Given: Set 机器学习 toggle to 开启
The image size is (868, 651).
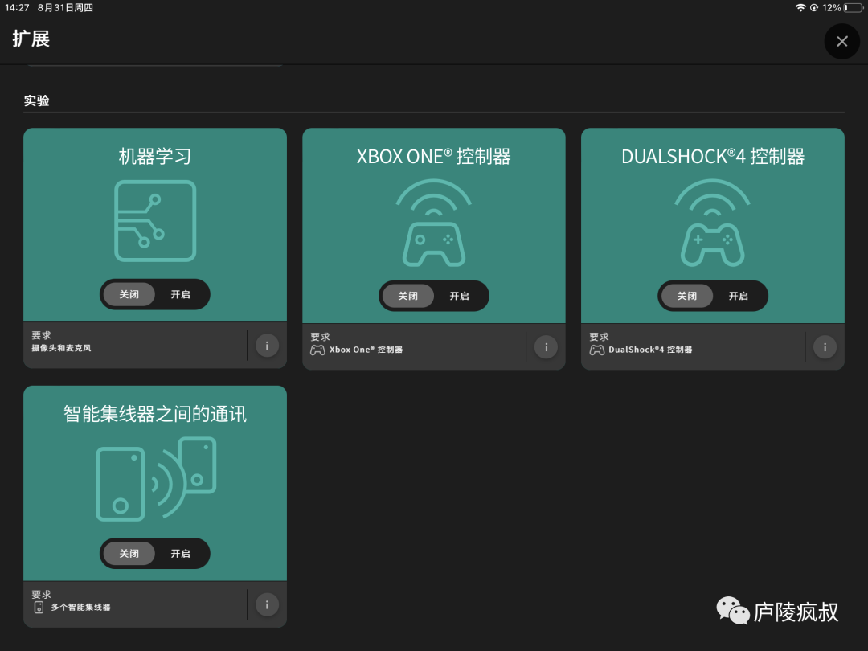Looking at the screenshot, I should [181, 294].
